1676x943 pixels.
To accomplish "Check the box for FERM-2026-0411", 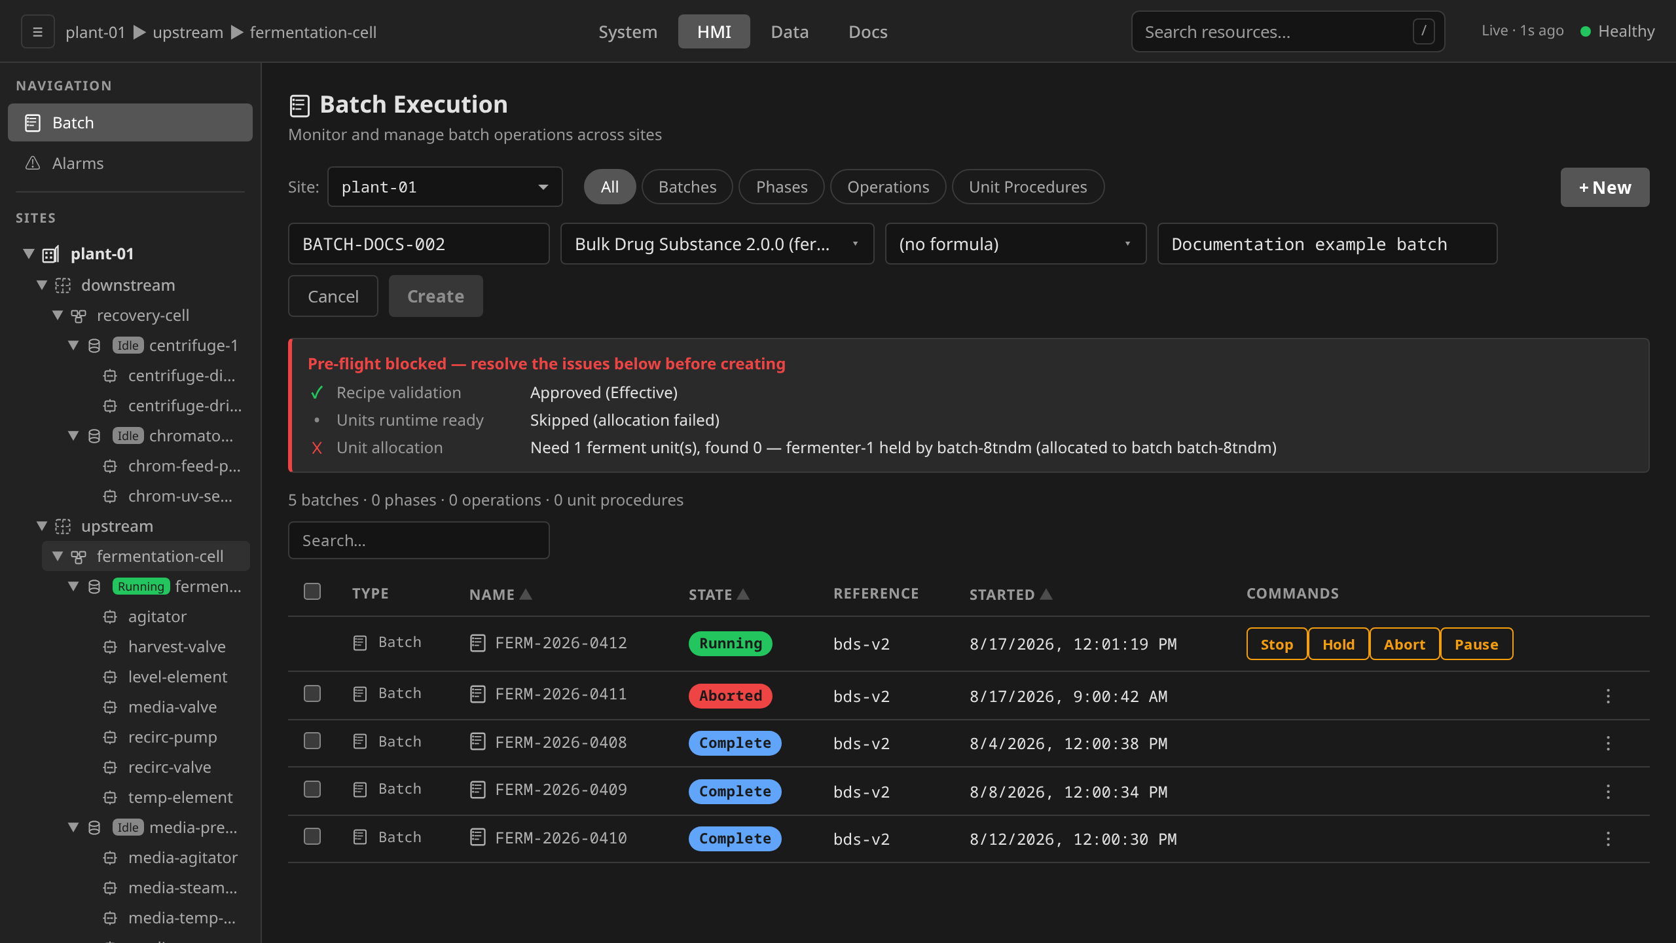I will tap(312, 693).
